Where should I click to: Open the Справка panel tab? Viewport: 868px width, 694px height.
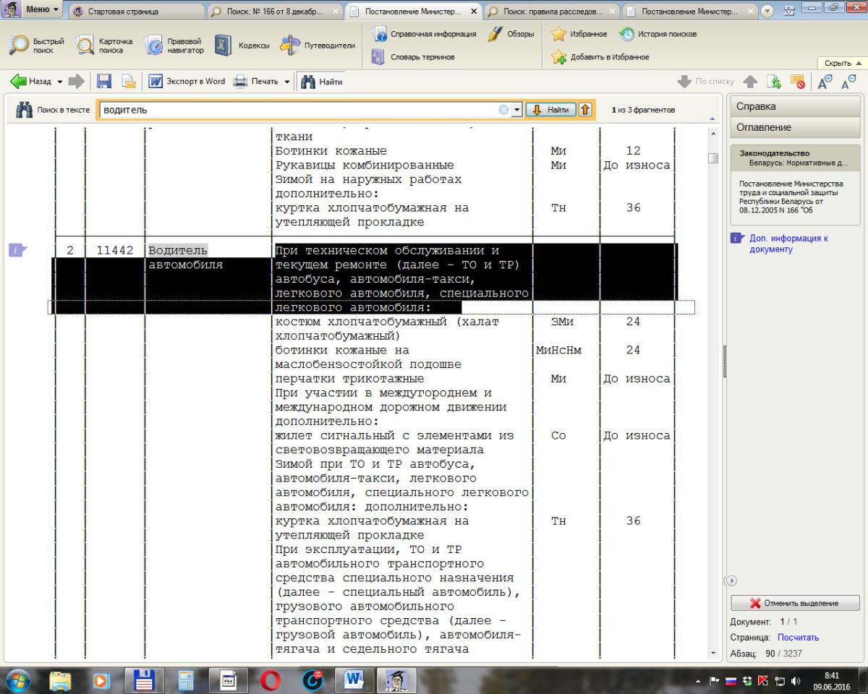tap(793, 106)
